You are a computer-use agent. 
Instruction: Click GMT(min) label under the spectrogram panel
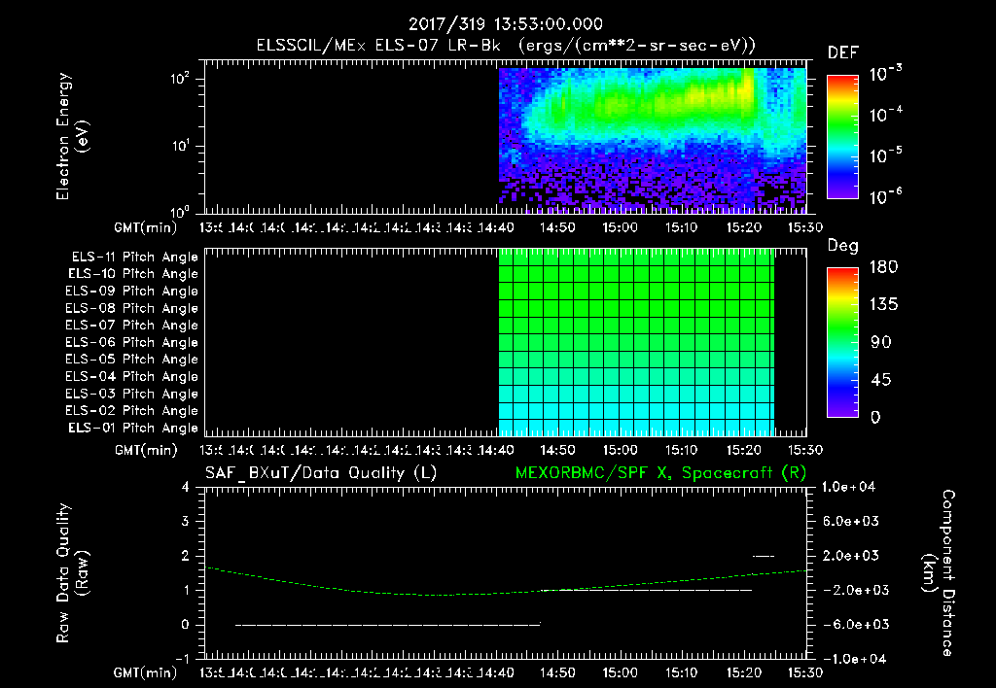coord(146,227)
